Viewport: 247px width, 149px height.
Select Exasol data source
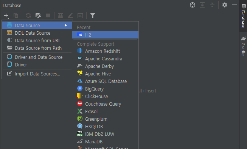coord(106,111)
